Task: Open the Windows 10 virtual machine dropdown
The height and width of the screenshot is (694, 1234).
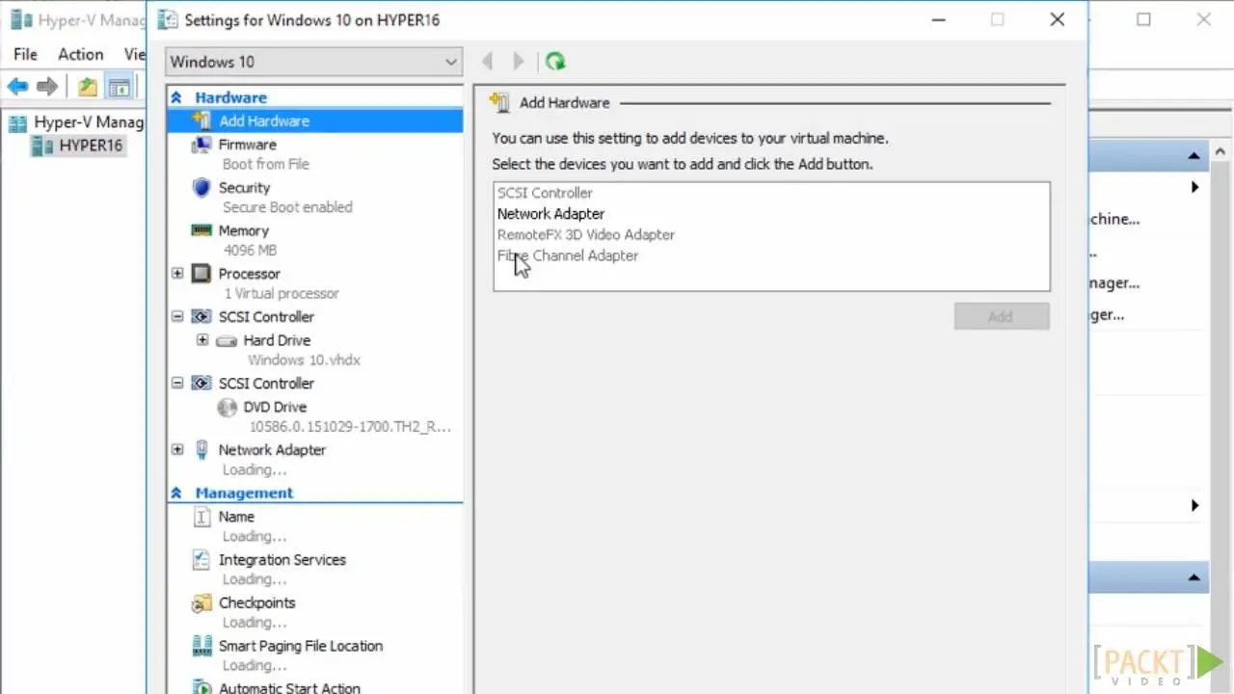Action: tap(314, 62)
